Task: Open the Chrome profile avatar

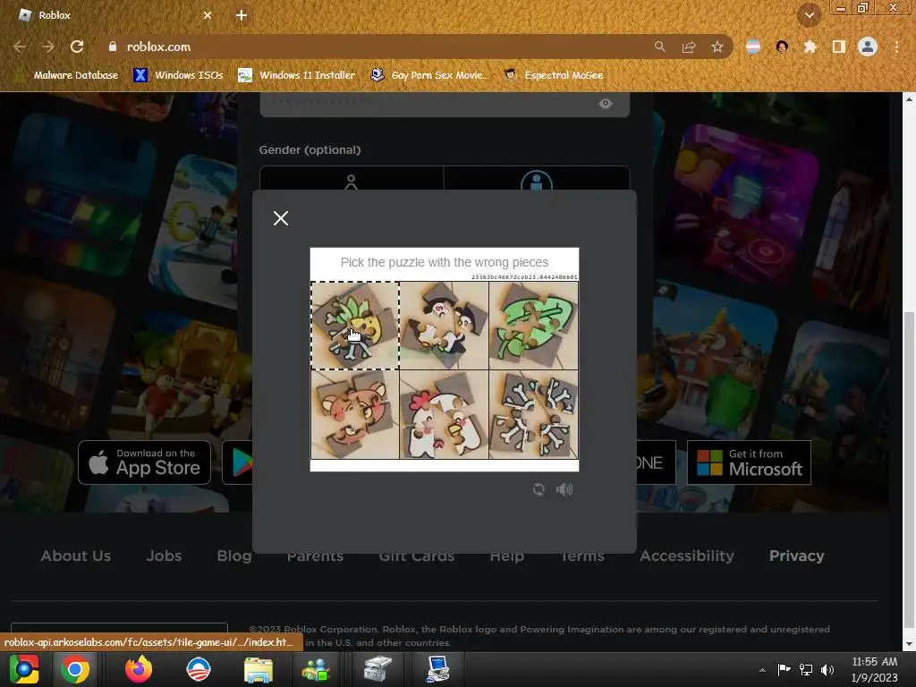Action: tap(868, 47)
